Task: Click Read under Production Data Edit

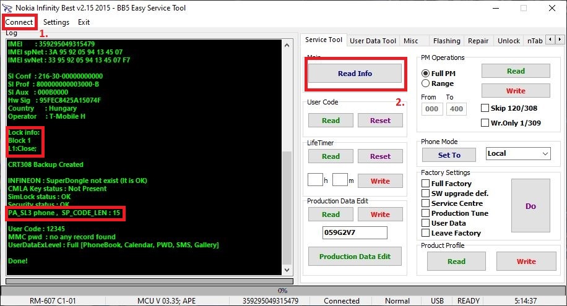Action: point(331,215)
